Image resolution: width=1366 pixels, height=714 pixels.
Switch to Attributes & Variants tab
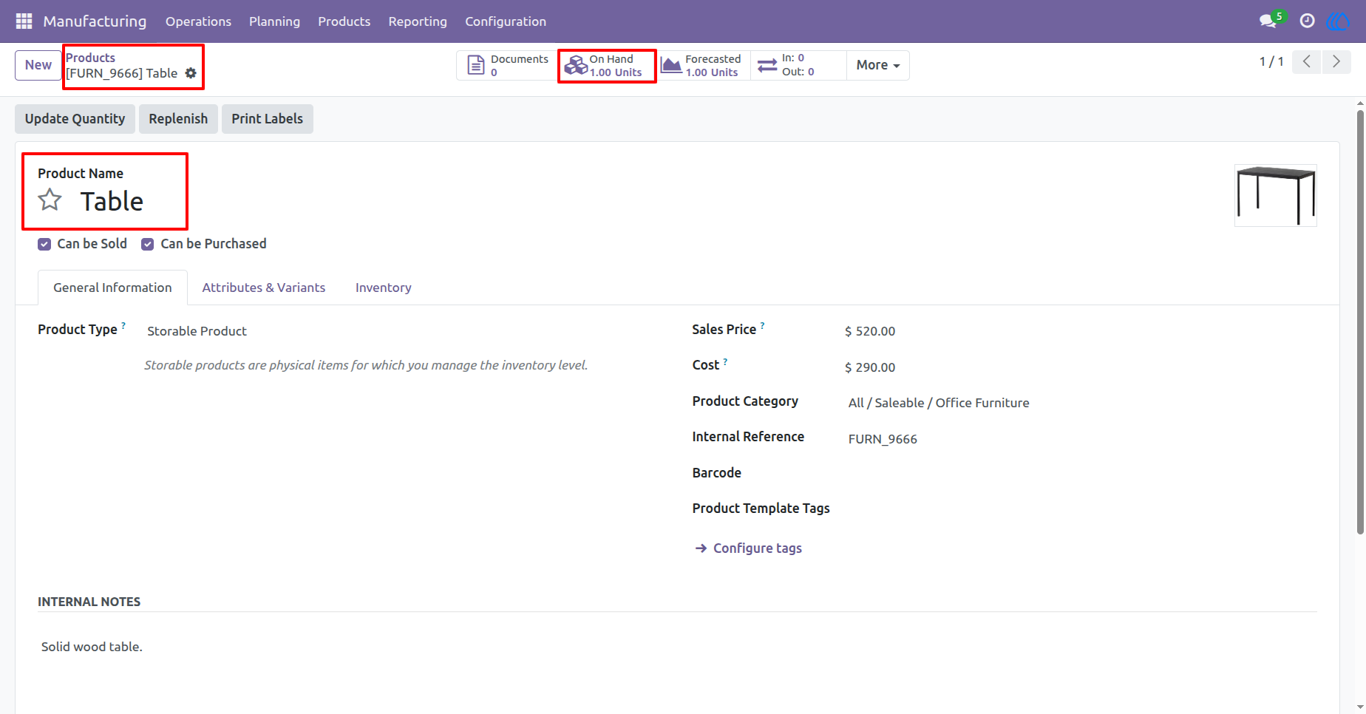coord(264,288)
